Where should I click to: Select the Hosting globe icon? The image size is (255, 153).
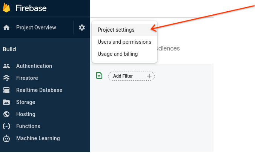point(6,114)
